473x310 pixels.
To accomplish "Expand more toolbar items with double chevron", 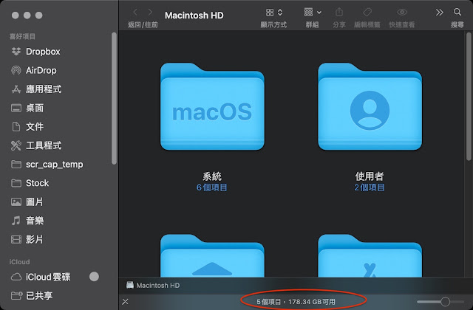I will tap(440, 12).
